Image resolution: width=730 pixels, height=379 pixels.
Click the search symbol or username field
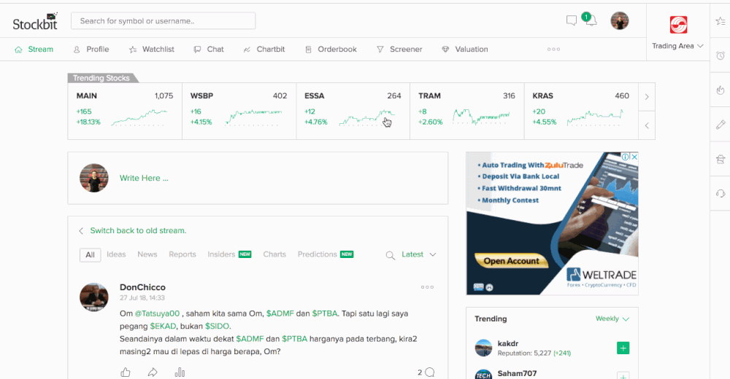click(x=163, y=21)
